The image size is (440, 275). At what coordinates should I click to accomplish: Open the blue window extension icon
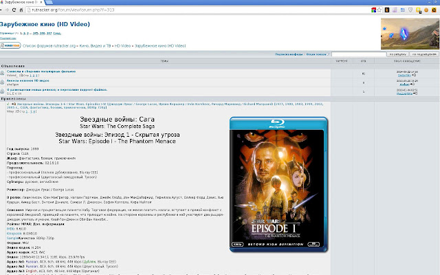[x=403, y=10]
